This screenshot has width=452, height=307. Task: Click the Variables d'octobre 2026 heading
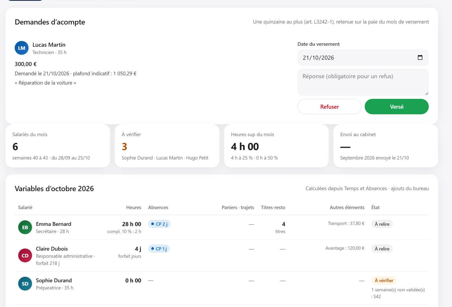(54, 189)
